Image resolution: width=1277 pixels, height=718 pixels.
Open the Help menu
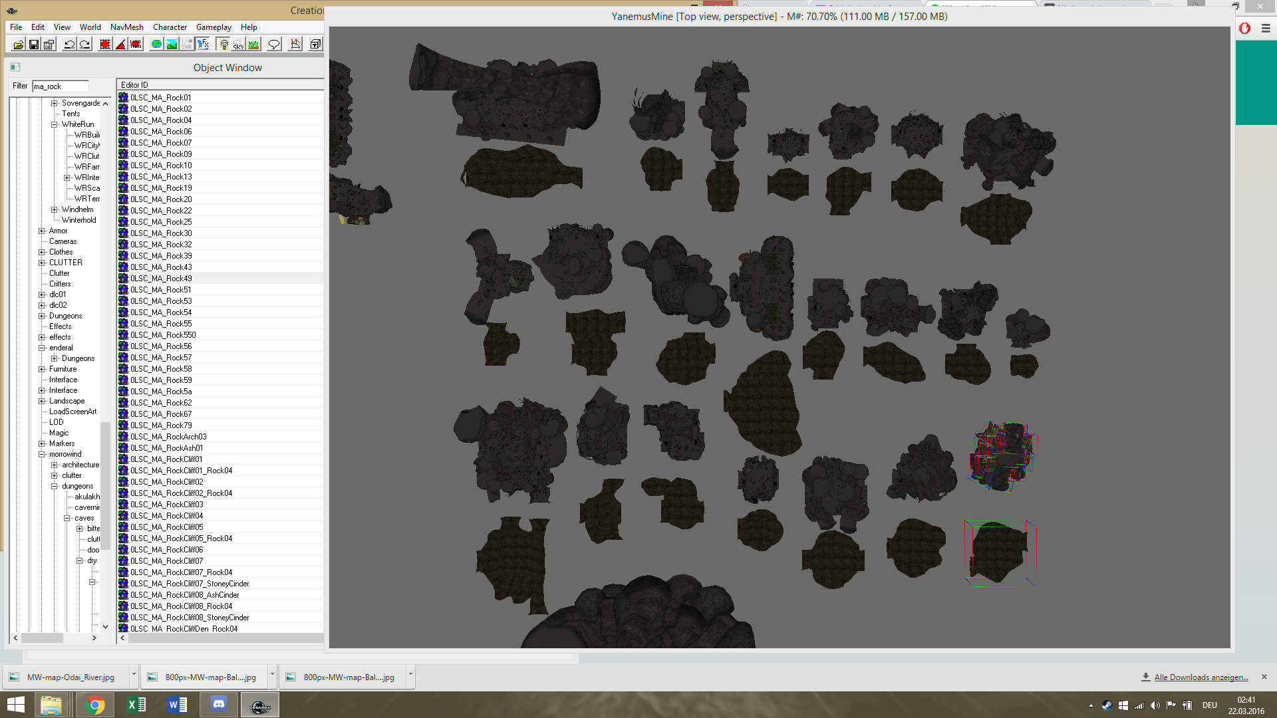[249, 27]
